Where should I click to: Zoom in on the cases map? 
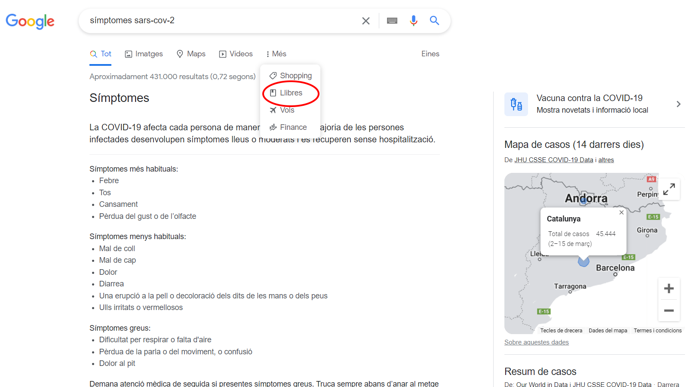point(669,289)
